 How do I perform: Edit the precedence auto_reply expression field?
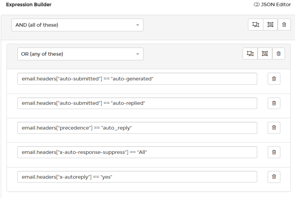(x=137, y=128)
